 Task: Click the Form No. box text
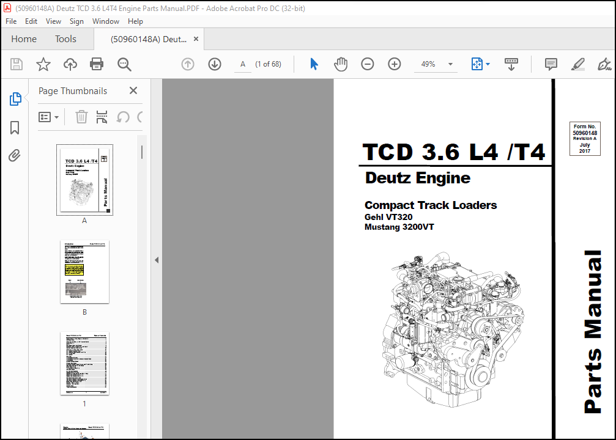click(x=585, y=139)
